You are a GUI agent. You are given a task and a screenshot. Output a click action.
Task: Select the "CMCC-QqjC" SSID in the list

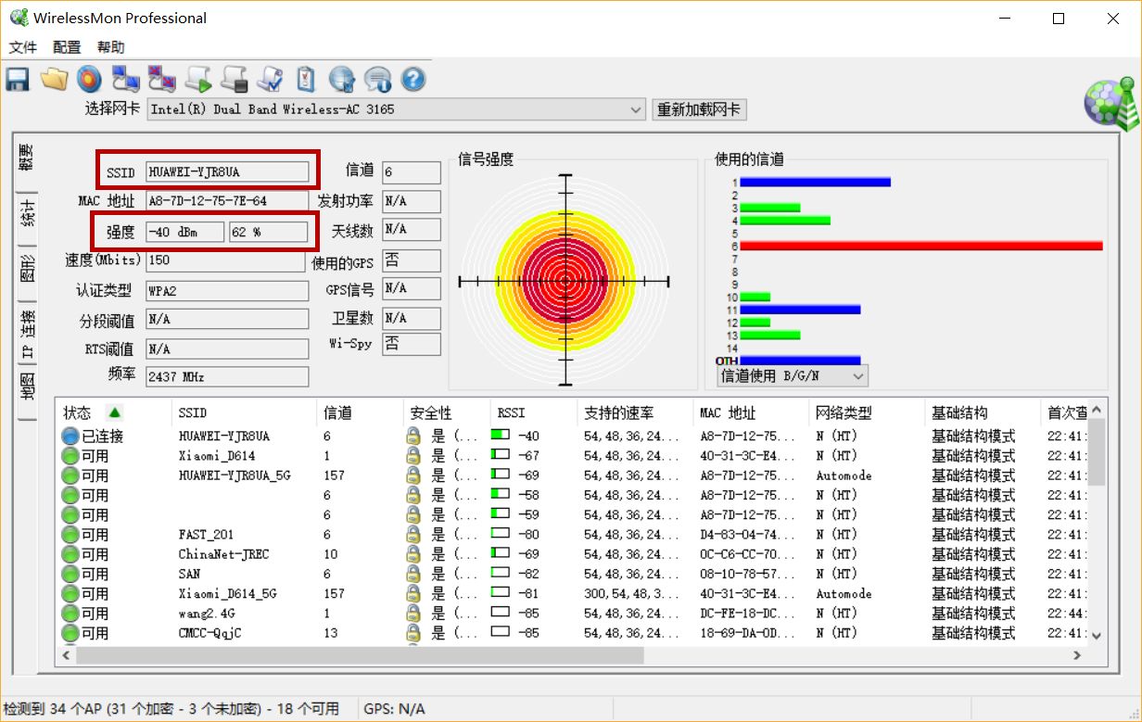coord(209,633)
